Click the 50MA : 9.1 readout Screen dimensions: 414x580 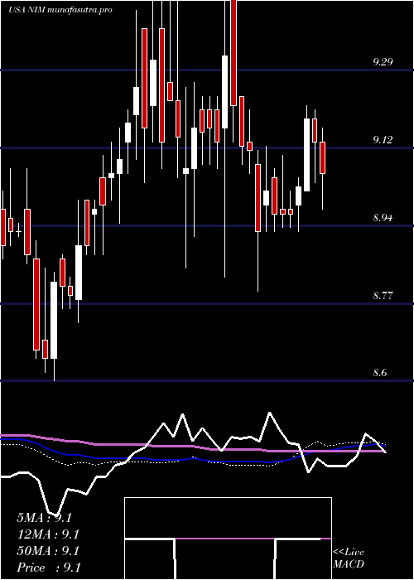pos(48,551)
